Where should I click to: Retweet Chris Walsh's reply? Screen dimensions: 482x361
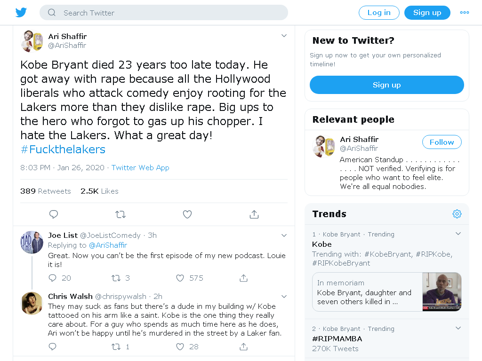click(116, 347)
